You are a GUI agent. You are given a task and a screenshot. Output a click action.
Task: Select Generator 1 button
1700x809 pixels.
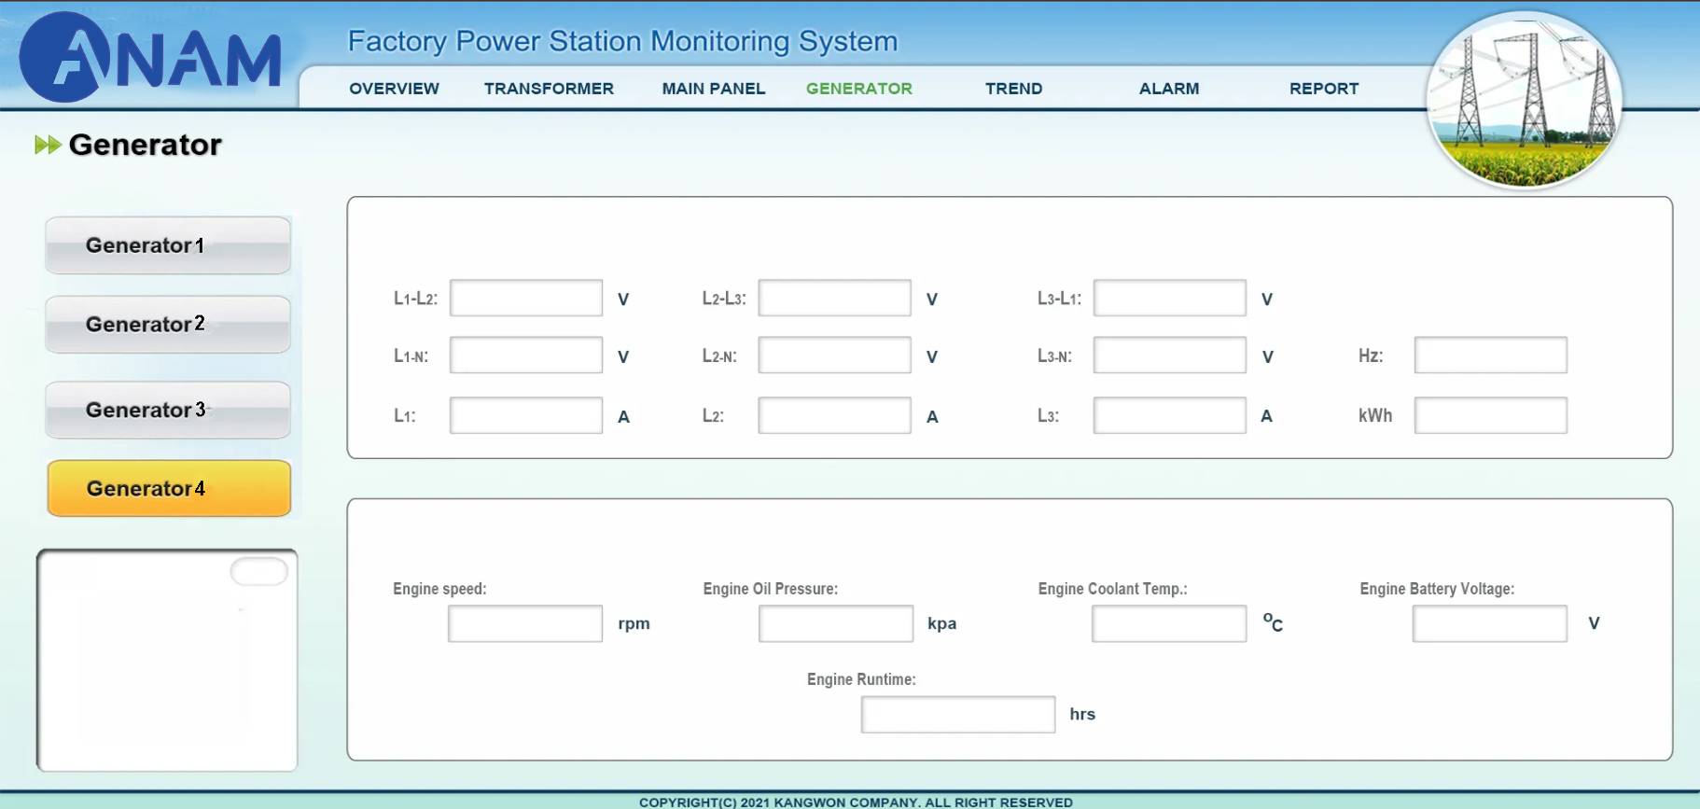[x=168, y=245]
